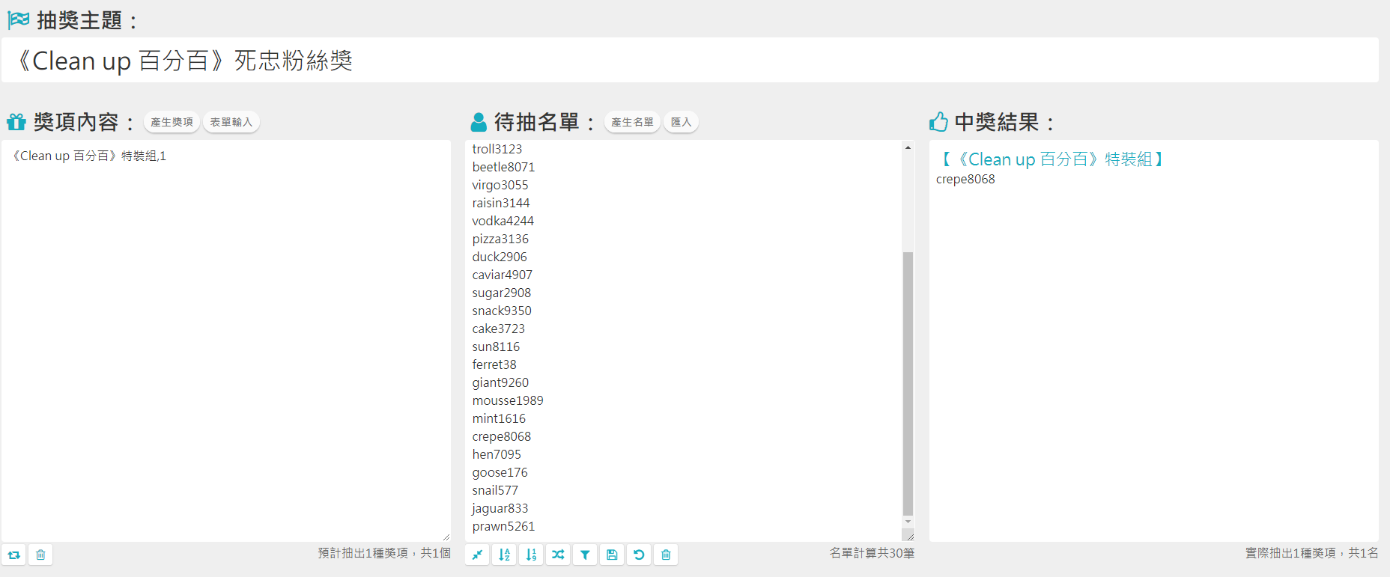Select the name mint1616 in the list
This screenshot has height=577, width=1390.
(x=499, y=418)
